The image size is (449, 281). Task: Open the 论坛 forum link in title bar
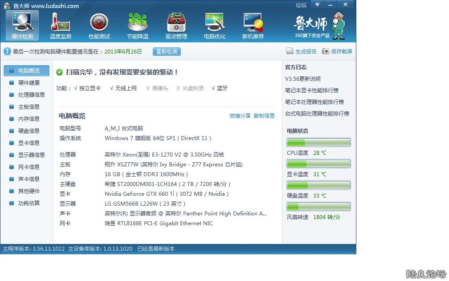[x=301, y=5]
